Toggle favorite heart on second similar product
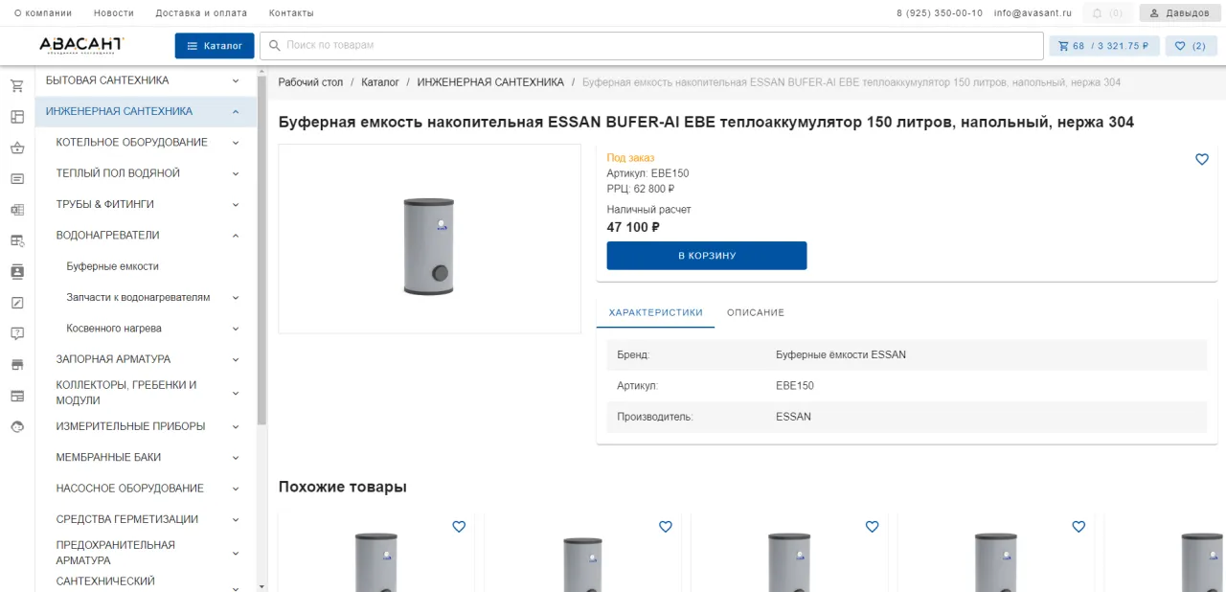This screenshot has width=1226, height=592. [665, 526]
